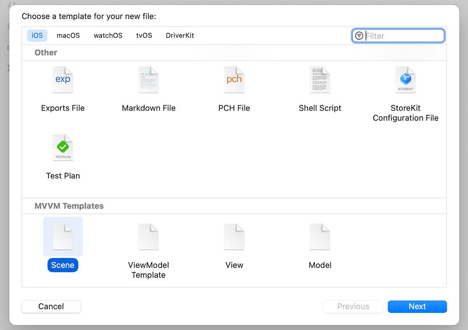The height and width of the screenshot is (330, 468).
Task: Click the filter funnel icon in search field
Action: click(359, 35)
